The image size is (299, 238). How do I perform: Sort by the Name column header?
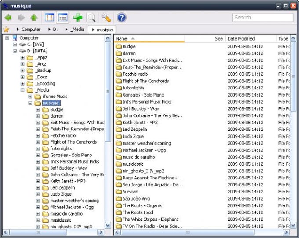[x=149, y=39]
